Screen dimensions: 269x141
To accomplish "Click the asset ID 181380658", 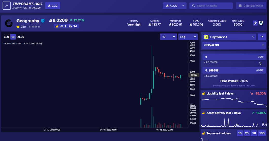I will coord(34,27).
